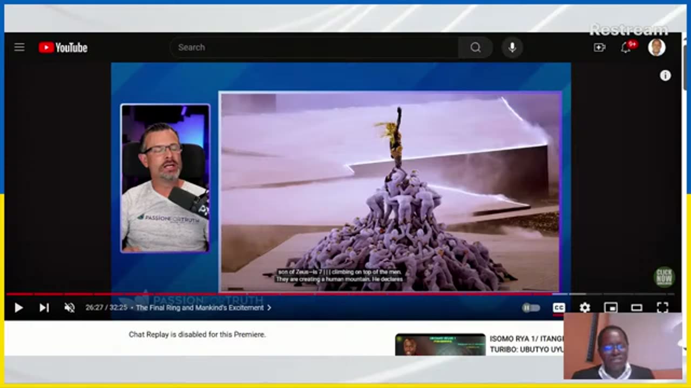The width and height of the screenshot is (691, 388).
Task: Open the notifications bell
Action: [x=626, y=47]
